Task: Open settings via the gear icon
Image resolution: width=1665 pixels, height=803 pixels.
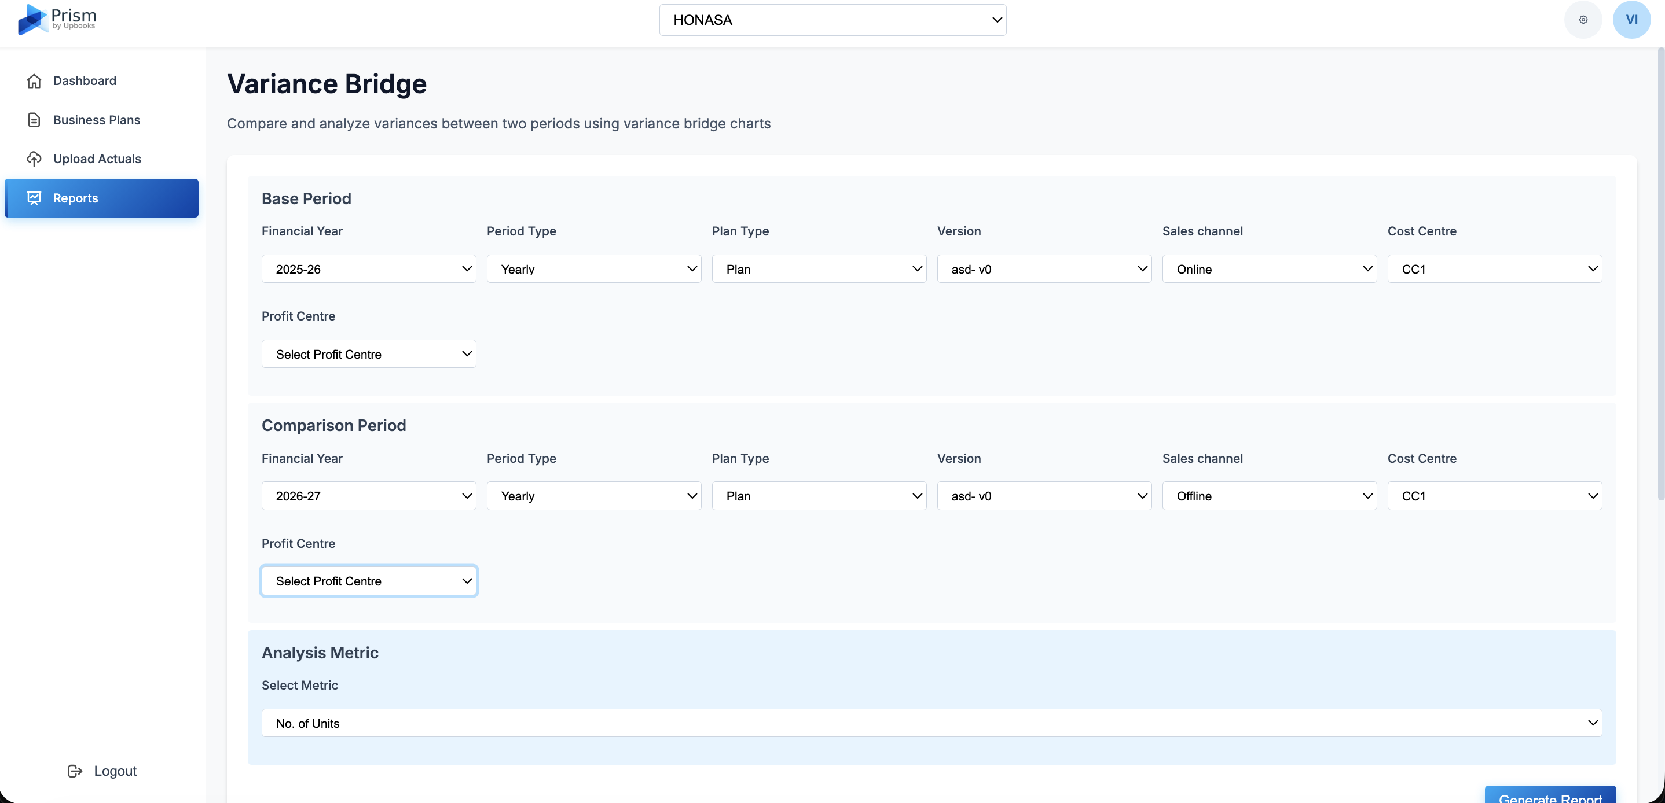Action: pos(1583,20)
